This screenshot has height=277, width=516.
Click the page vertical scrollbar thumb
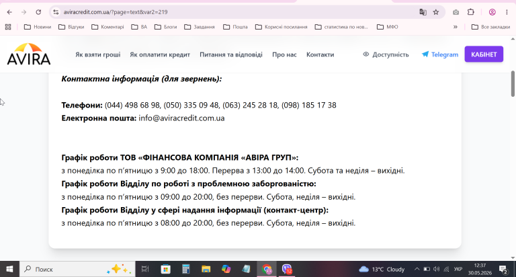(513, 83)
